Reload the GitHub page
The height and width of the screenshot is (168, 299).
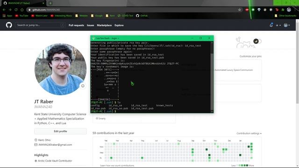(16, 10)
